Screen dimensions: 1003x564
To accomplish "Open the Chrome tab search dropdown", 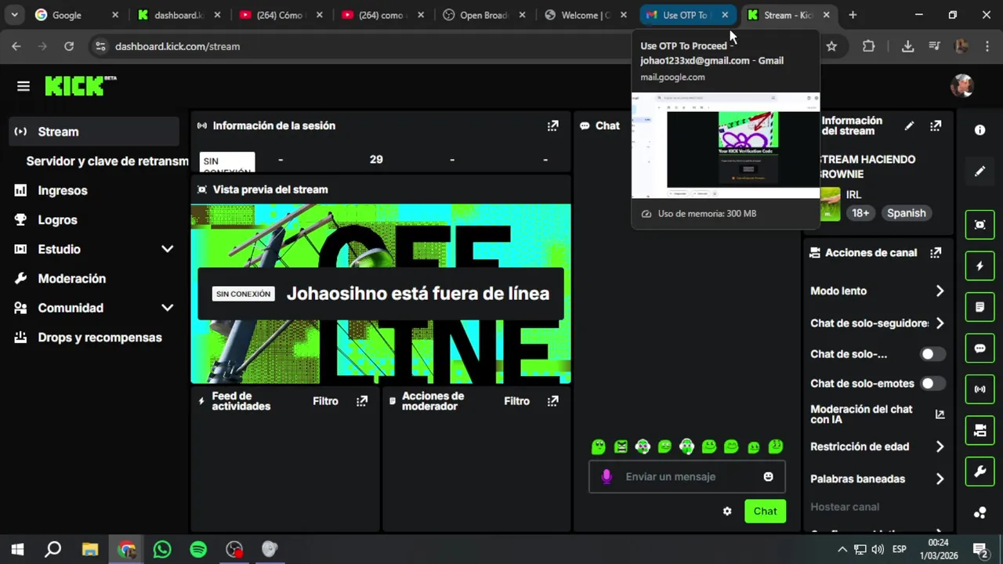I will coord(15,15).
